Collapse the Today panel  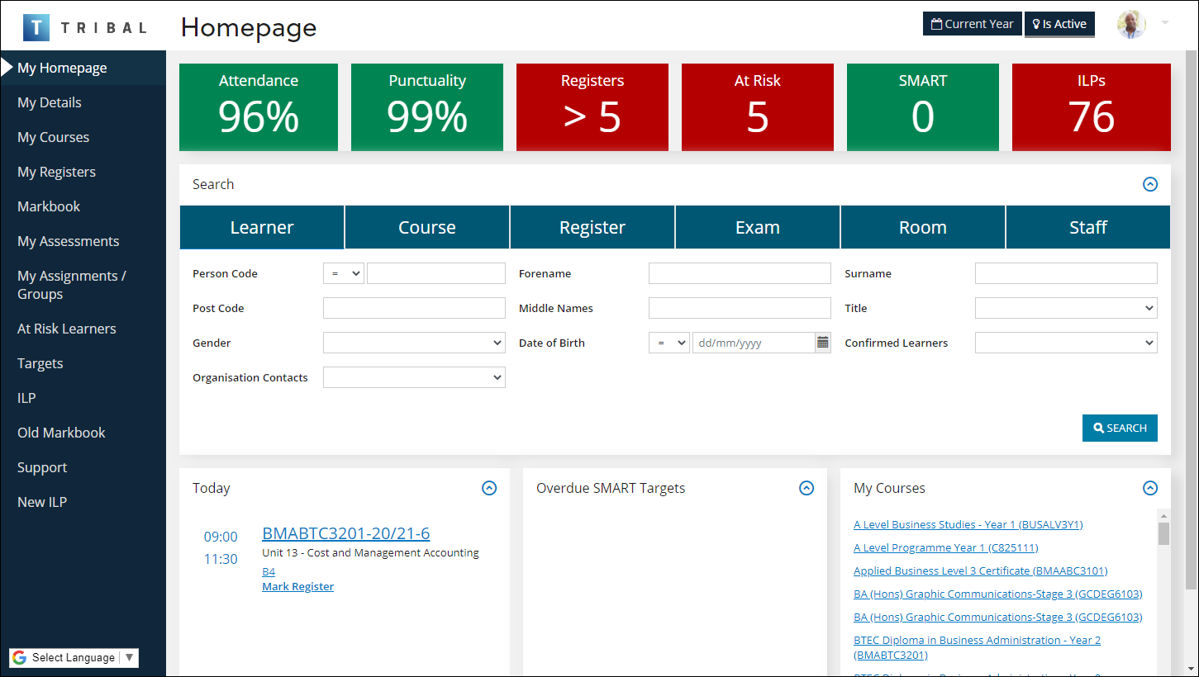pos(489,488)
